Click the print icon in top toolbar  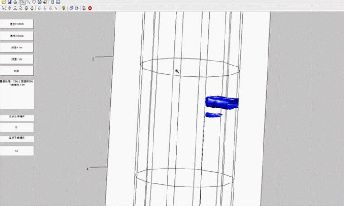pos(15,2)
